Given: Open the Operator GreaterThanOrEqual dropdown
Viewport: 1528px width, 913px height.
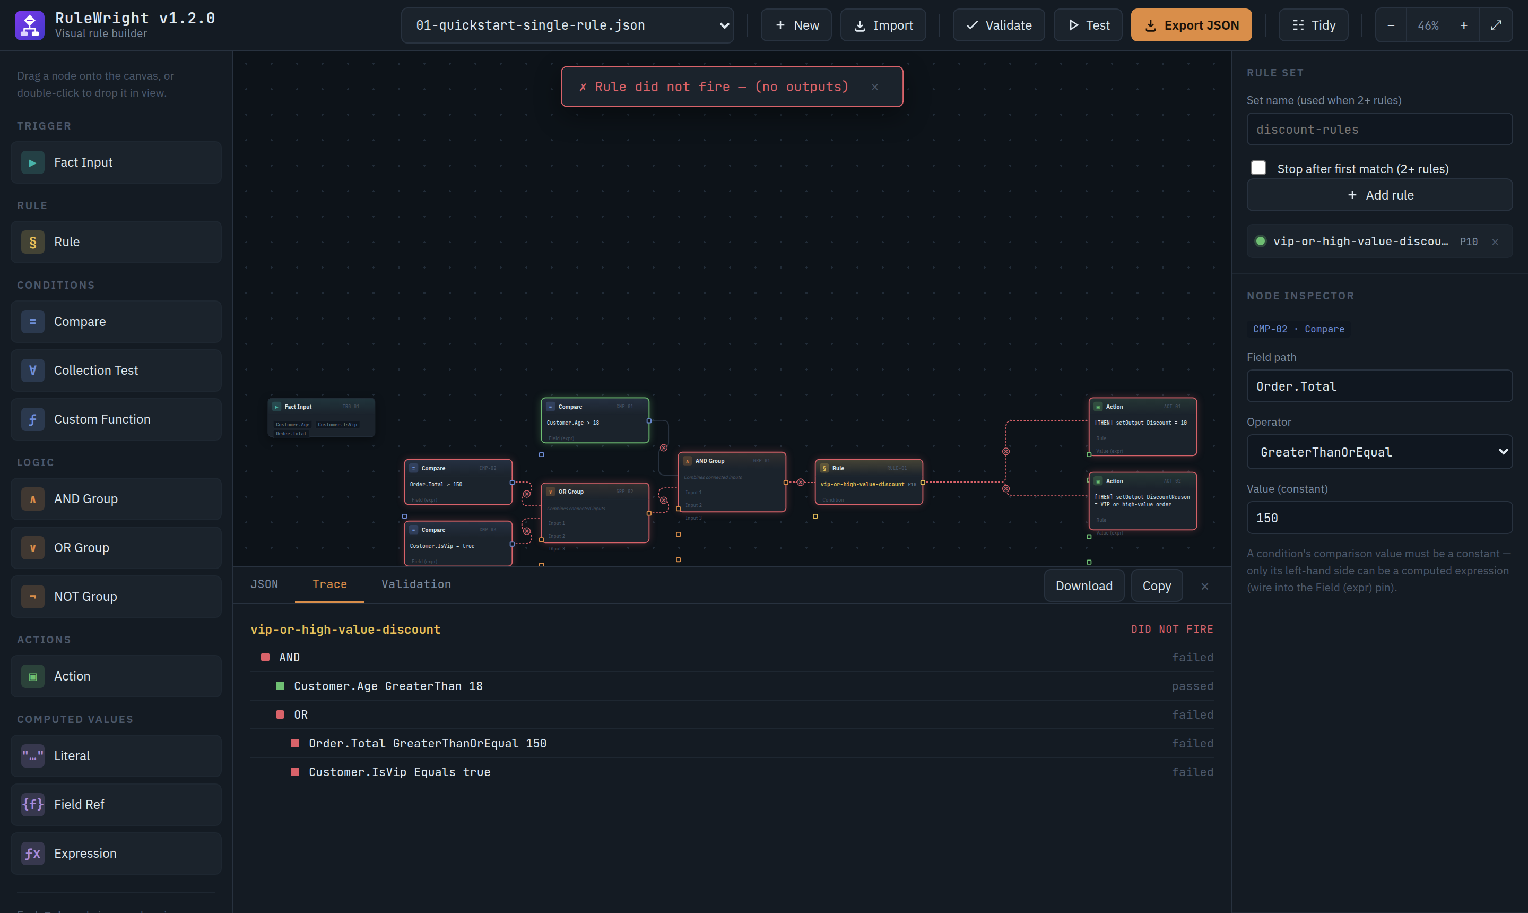Looking at the screenshot, I should (x=1379, y=452).
